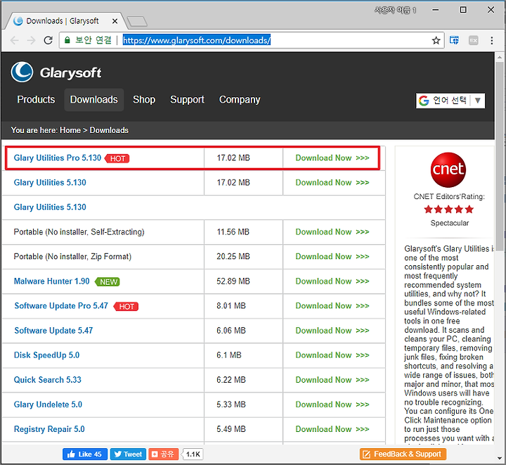Open Glary Utilities 5.130 link with 17.02 MB
Image resolution: width=506 pixels, height=465 pixels.
click(50, 183)
